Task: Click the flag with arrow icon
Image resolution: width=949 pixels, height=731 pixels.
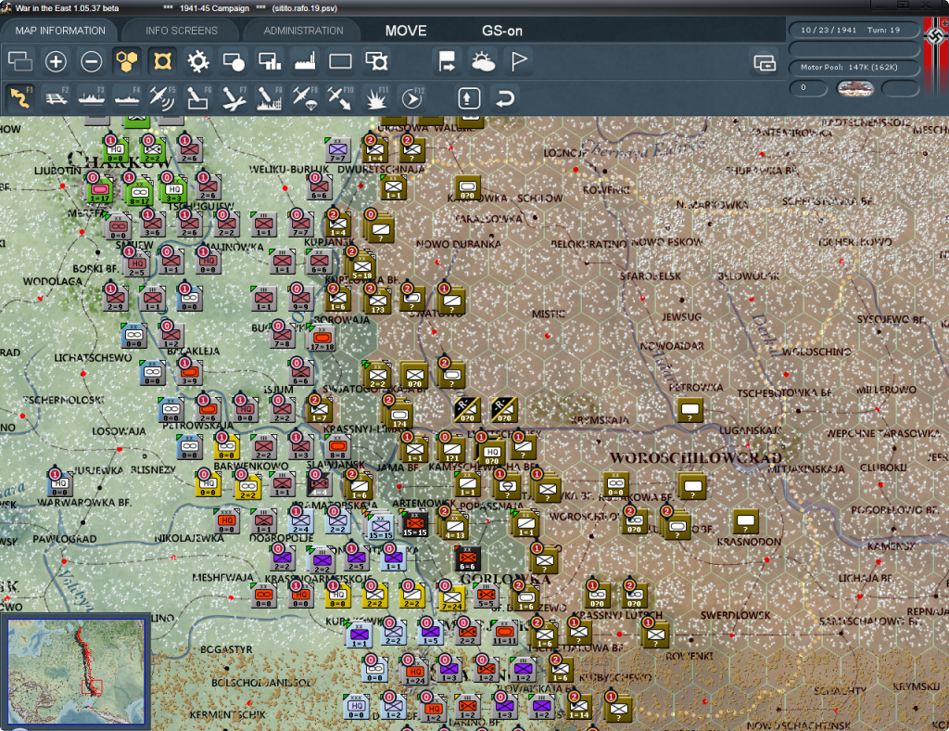Action: click(x=448, y=61)
